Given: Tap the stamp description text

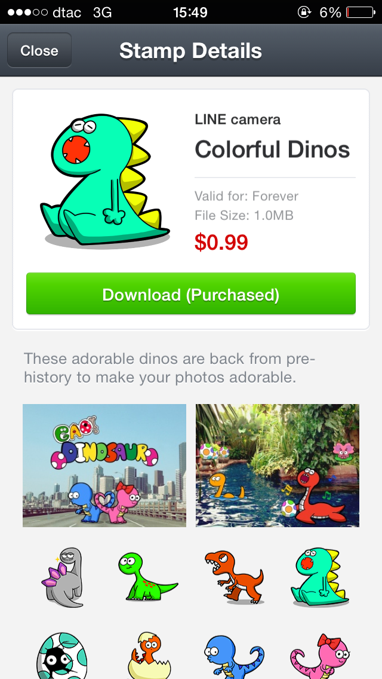Looking at the screenshot, I should (170, 368).
